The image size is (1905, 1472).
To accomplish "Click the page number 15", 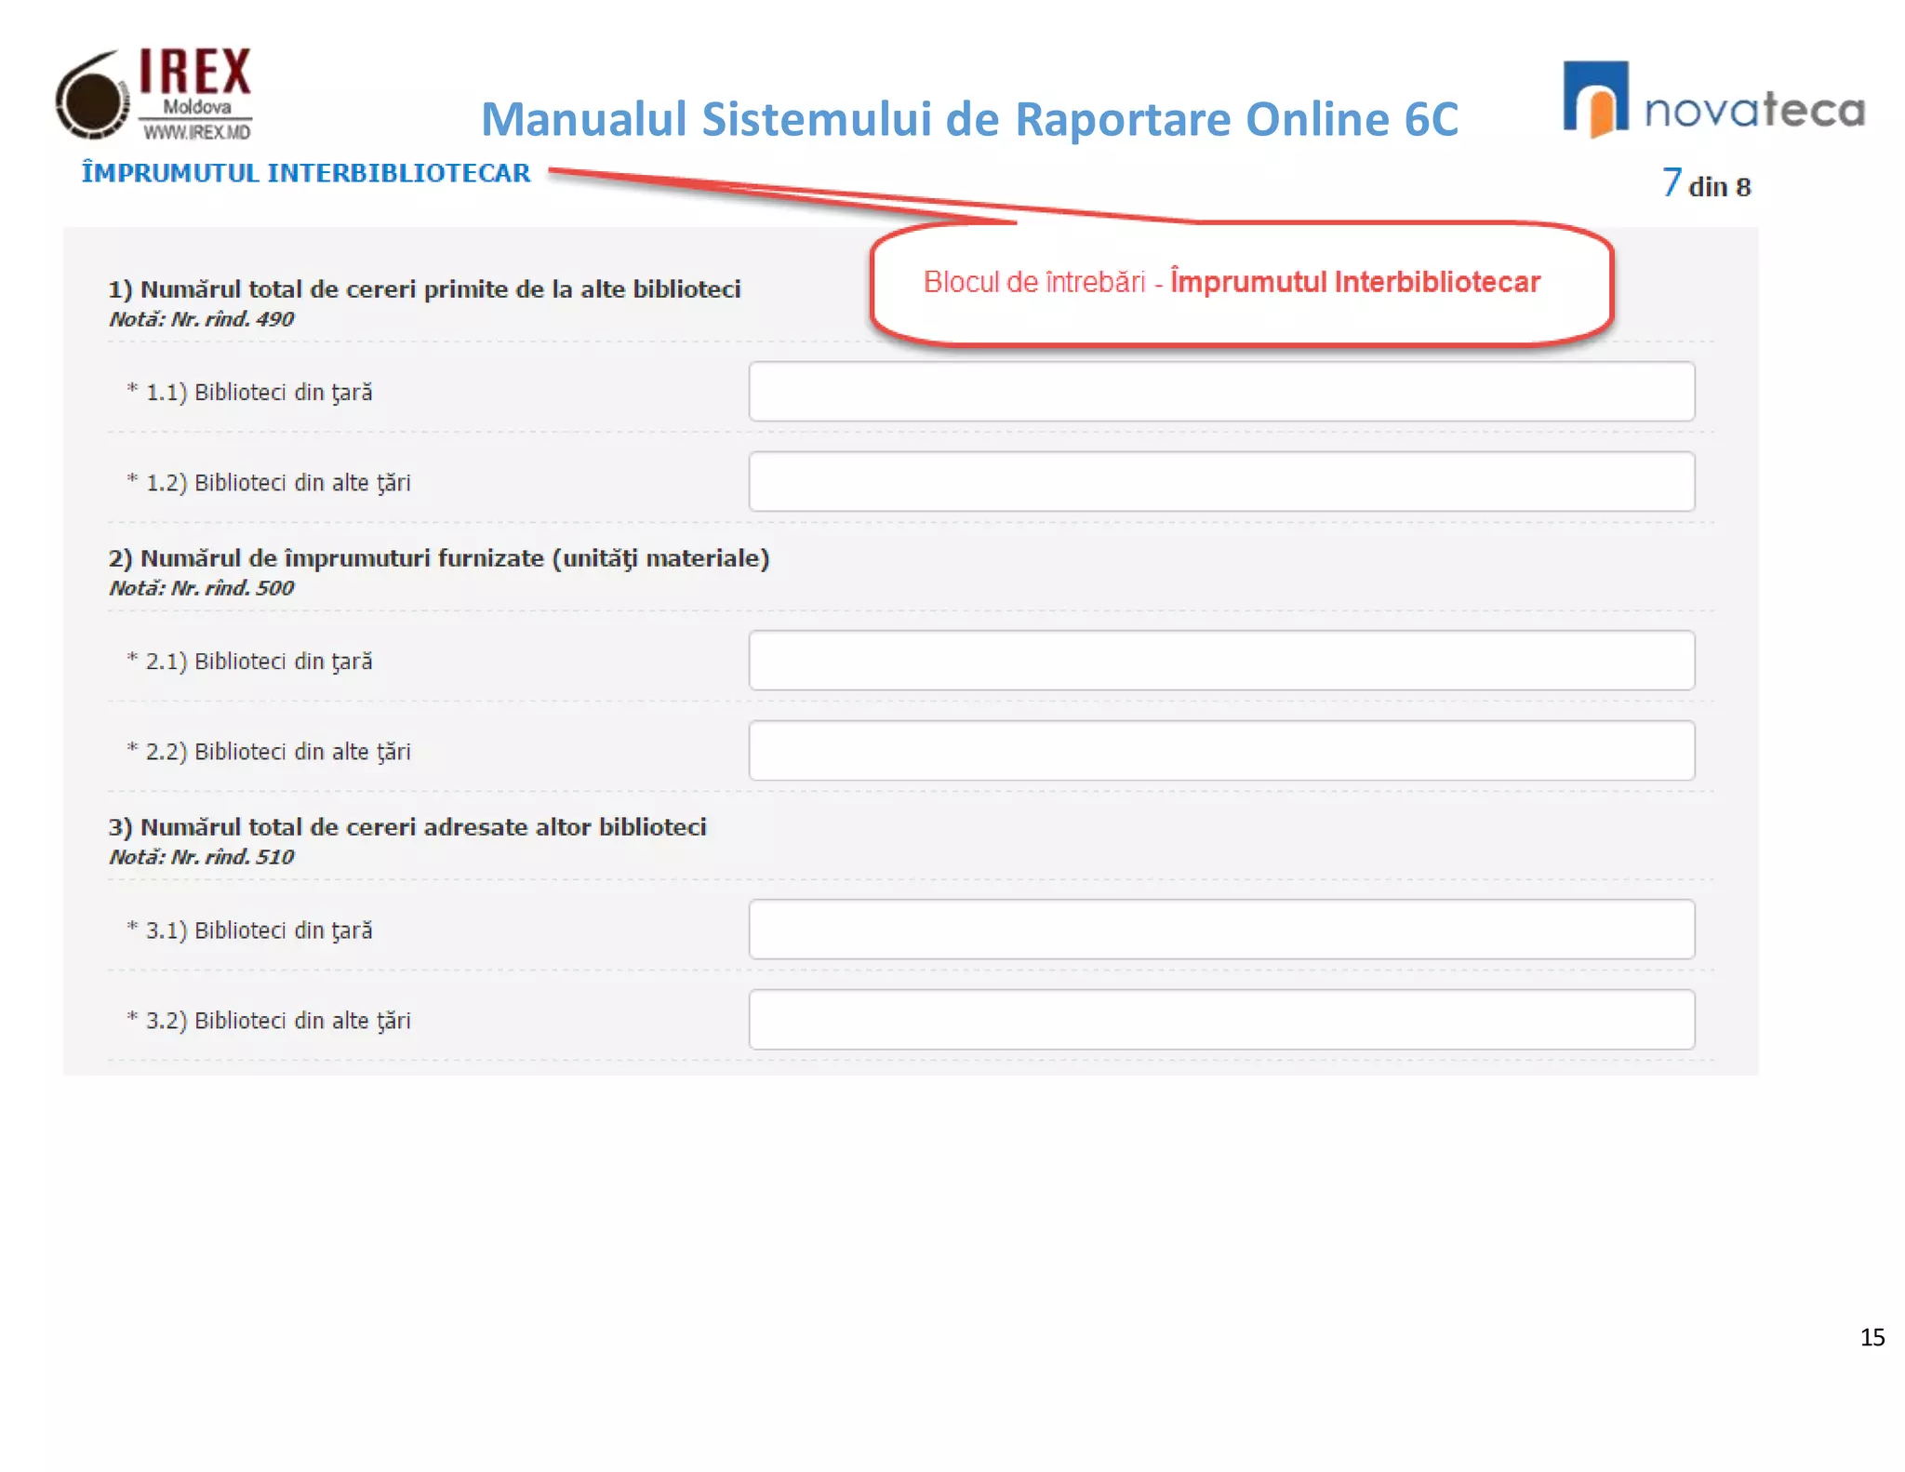I will tap(1872, 1337).
